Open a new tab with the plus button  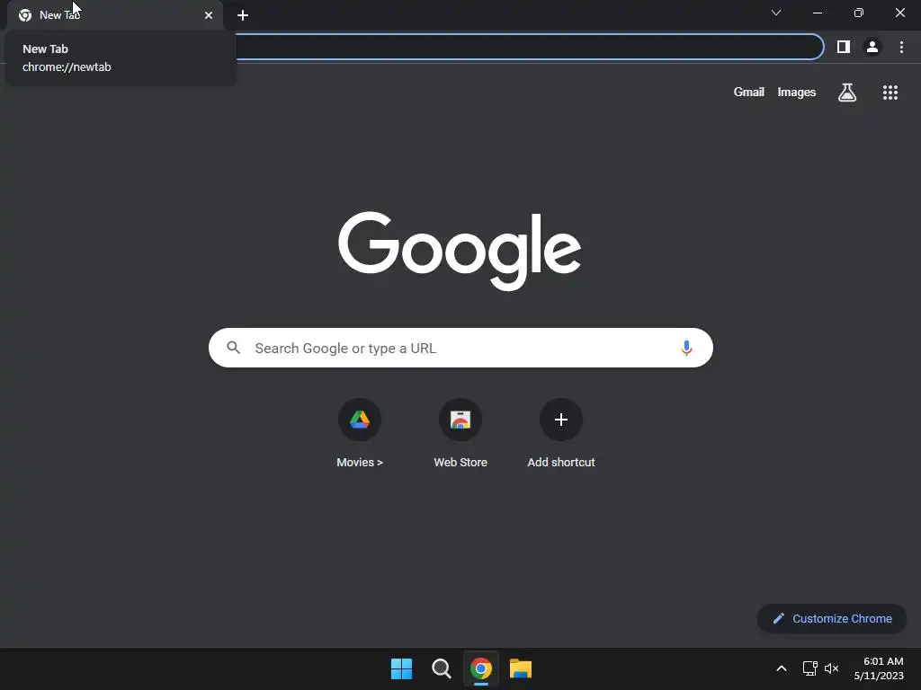coord(243,15)
